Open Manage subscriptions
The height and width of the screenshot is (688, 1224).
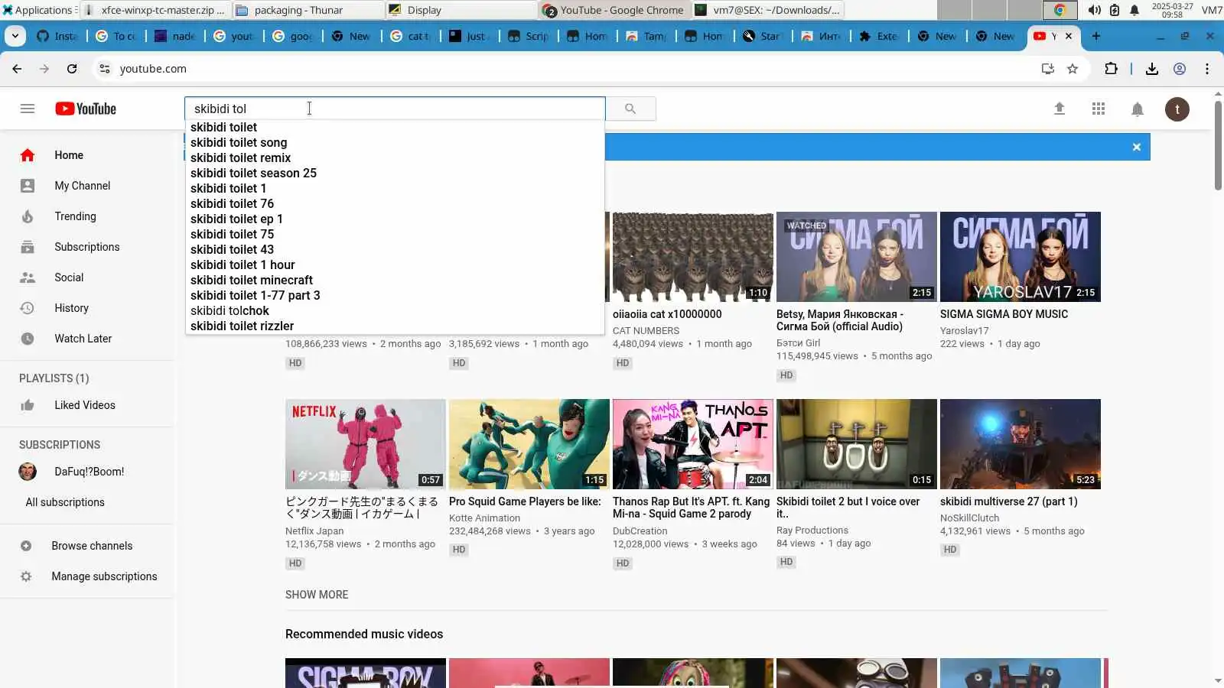(x=88, y=576)
